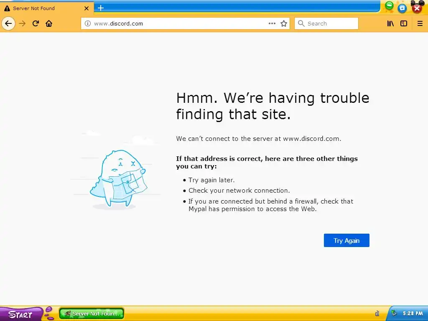Viewport: 428px width, 321px height.
Task: Click the warning icon on tab
Action: pyautogui.click(x=7, y=8)
